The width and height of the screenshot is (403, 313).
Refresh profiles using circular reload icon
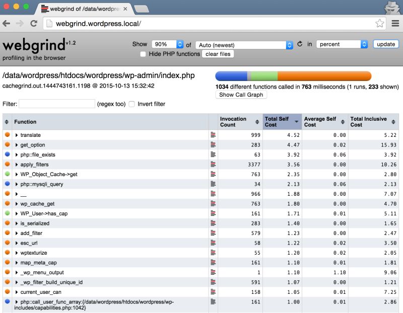click(x=300, y=44)
